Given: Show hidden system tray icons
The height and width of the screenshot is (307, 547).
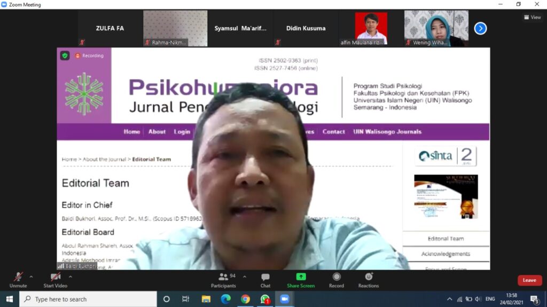Looking at the screenshot, I should coord(450,299).
